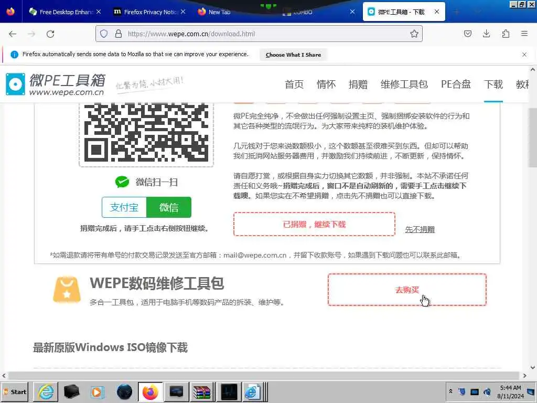537x403 pixels.
Task: Click the horizontal scrollbar right arrow
Action: (524, 376)
